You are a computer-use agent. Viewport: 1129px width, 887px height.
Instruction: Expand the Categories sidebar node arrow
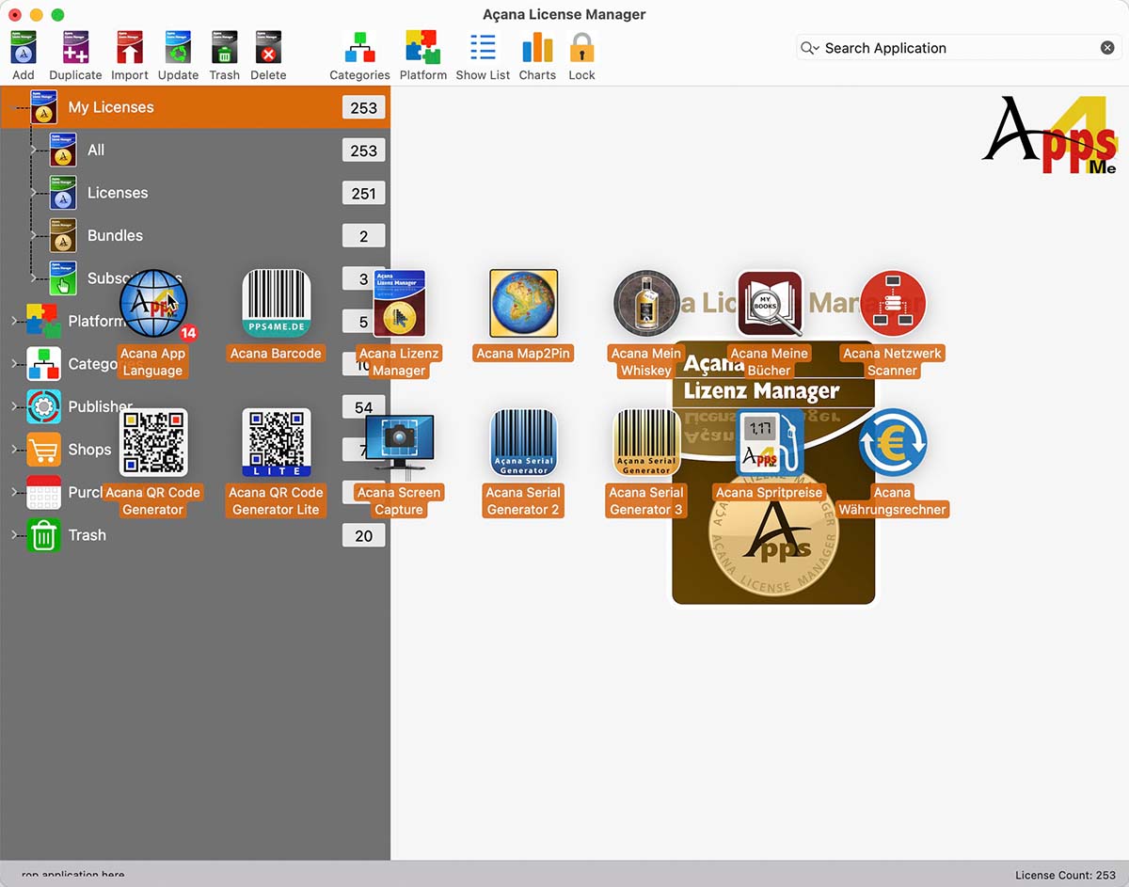[x=14, y=364]
